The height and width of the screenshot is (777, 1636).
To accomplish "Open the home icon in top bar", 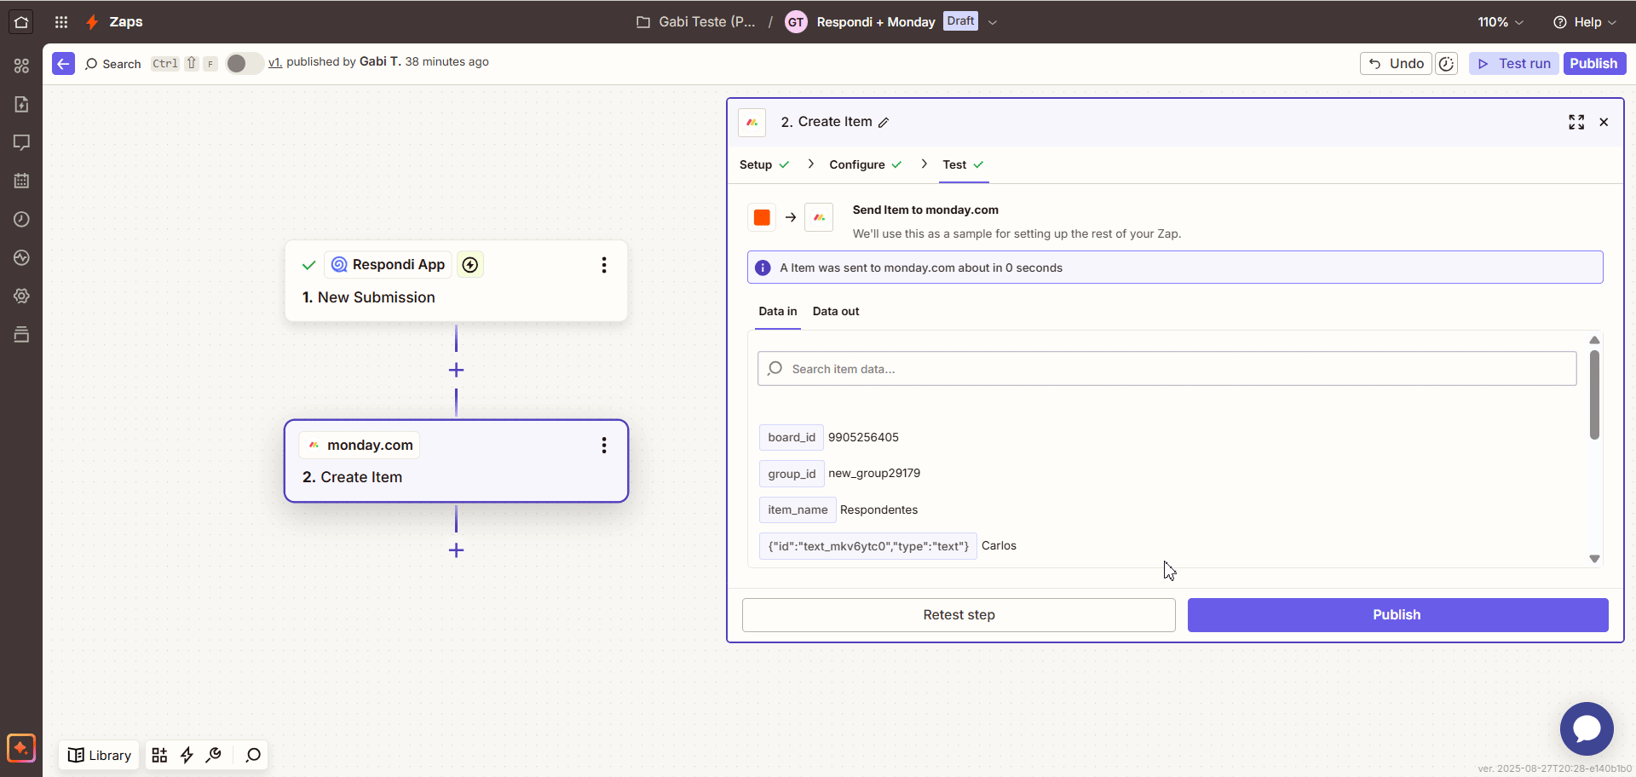I will [21, 22].
